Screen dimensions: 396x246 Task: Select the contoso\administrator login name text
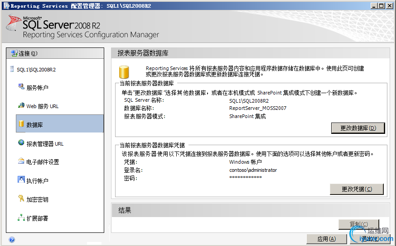pyautogui.click(x=253, y=170)
